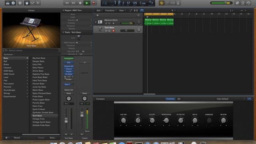
Task: Toggle the Count-in 1234 button
Action: [172, 3]
